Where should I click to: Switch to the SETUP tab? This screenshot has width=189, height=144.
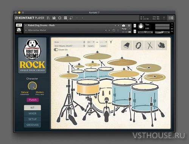33,119
